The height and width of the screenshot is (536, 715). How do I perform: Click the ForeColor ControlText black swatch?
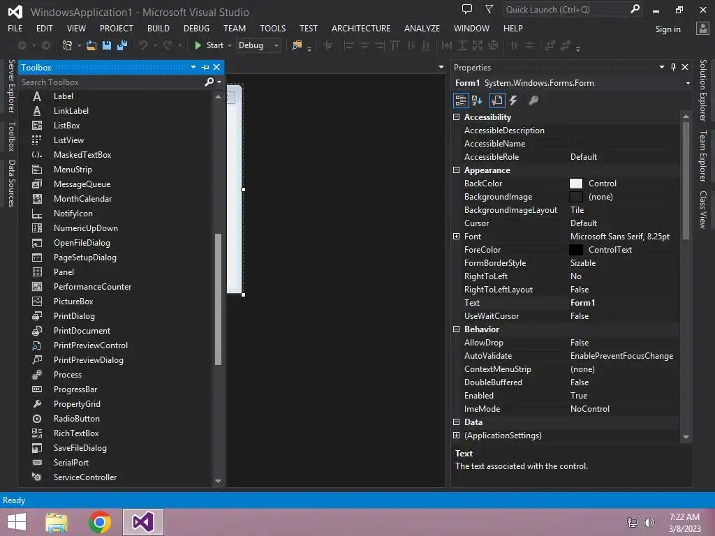click(576, 250)
